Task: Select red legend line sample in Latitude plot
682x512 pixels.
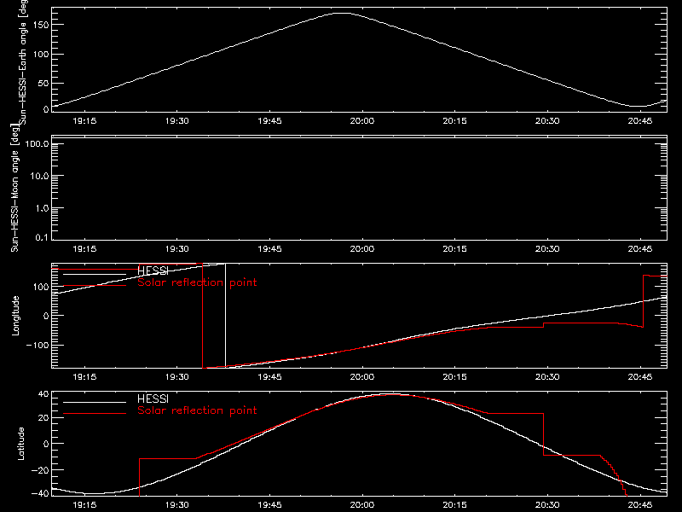Action: coord(95,414)
